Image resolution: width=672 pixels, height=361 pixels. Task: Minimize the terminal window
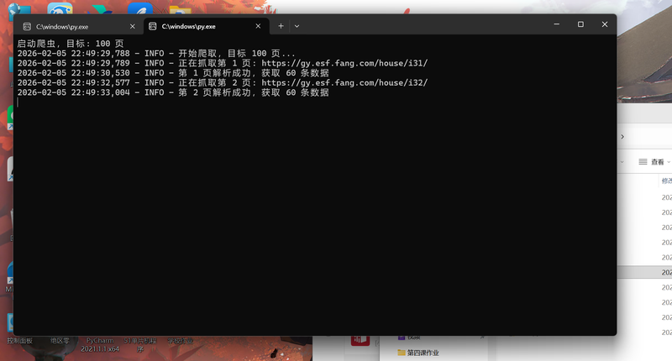556,24
